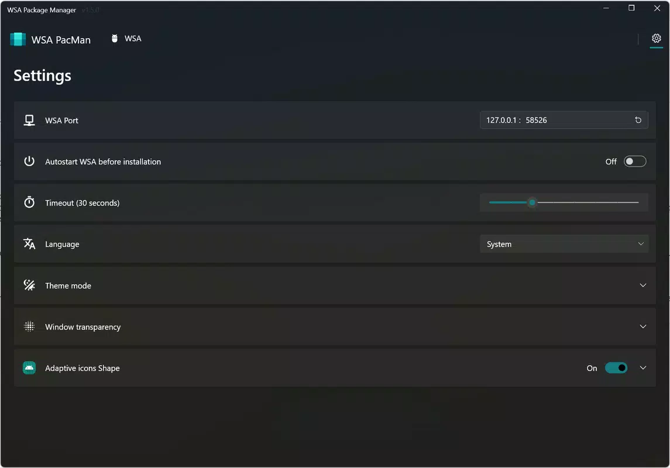The height and width of the screenshot is (468, 670).
Task: Click the 'Off' status text for Autostart
Action: point(610,162)
